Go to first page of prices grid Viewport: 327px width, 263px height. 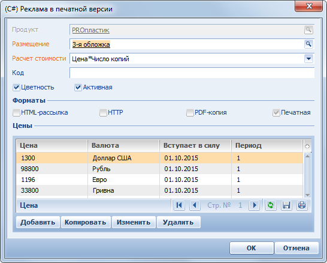179,205
